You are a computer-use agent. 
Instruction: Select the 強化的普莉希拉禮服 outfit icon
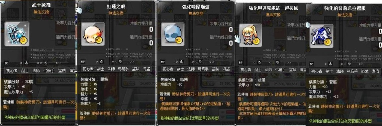point(321,36)
